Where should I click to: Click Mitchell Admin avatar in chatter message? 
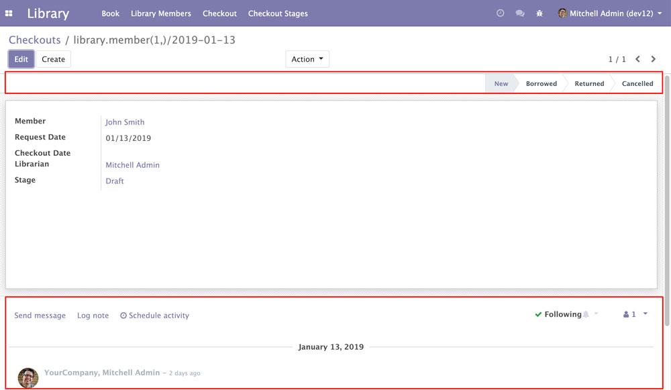(28, 378)
